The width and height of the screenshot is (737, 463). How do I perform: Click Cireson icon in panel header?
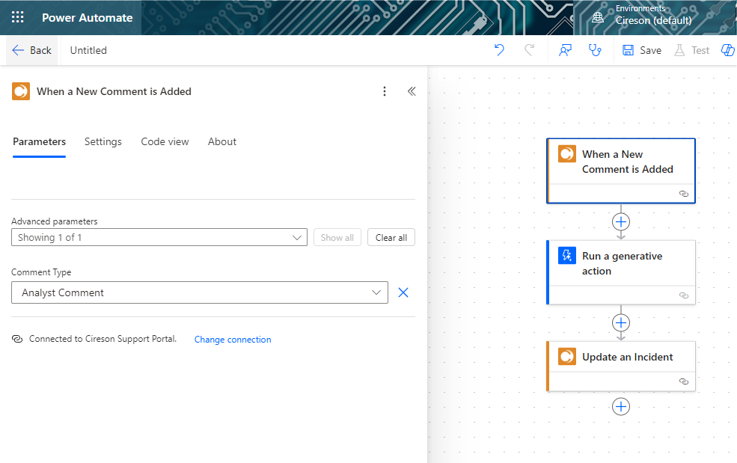pos(21,91)
